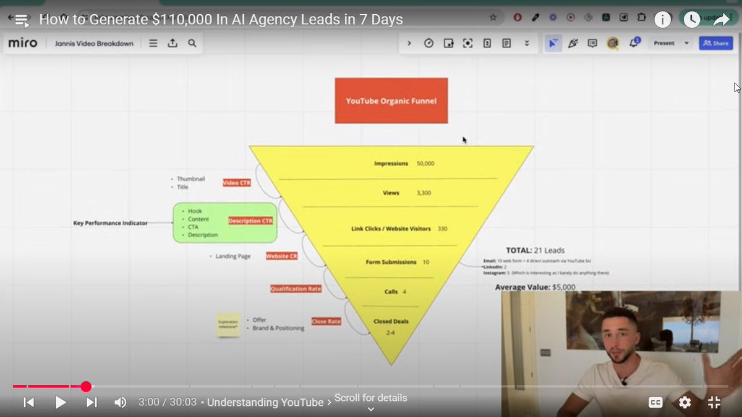Select YouTube Organic Funnel box

(391, 101)
